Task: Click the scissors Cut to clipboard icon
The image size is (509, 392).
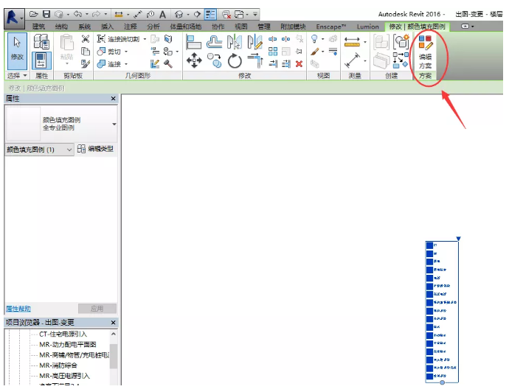Action: pos(86,39)
